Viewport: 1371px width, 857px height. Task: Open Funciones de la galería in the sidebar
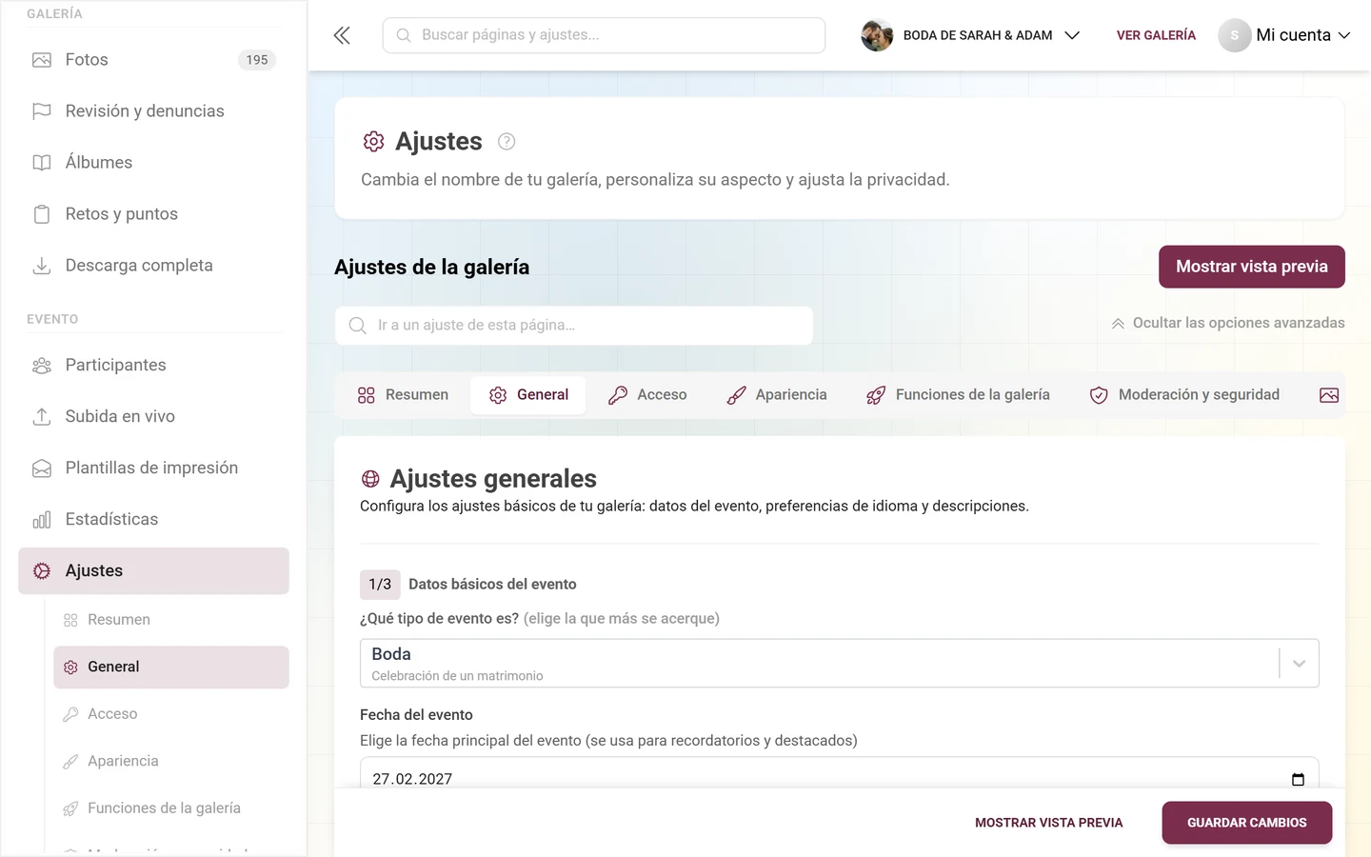171,808
